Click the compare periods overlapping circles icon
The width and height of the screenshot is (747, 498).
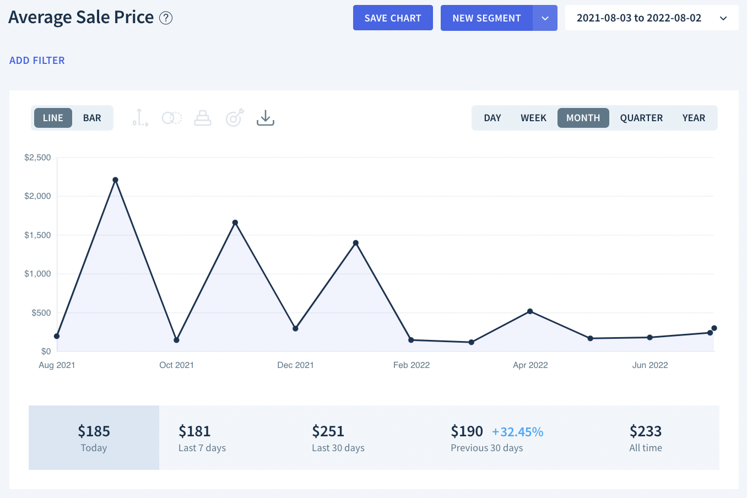click(171, 118)
